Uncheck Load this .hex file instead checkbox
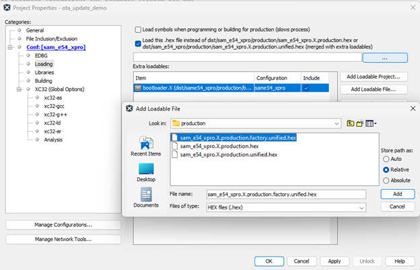 coord(138,43)
